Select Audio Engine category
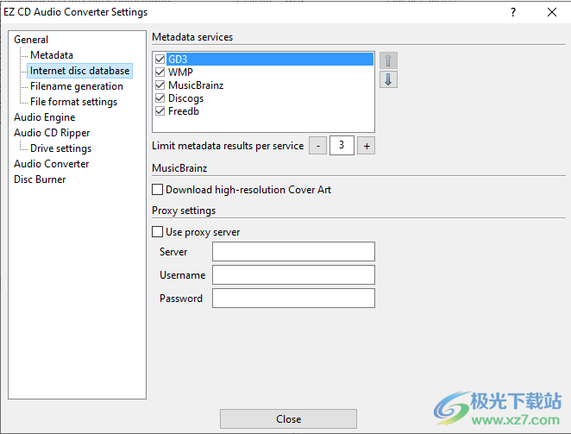 pos(45,117)
